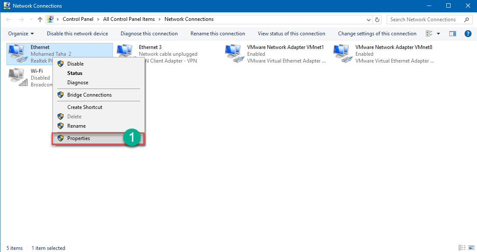Open the change view dropdown arrow
Viewport: 477px width, 252px height.
[438, 33]
